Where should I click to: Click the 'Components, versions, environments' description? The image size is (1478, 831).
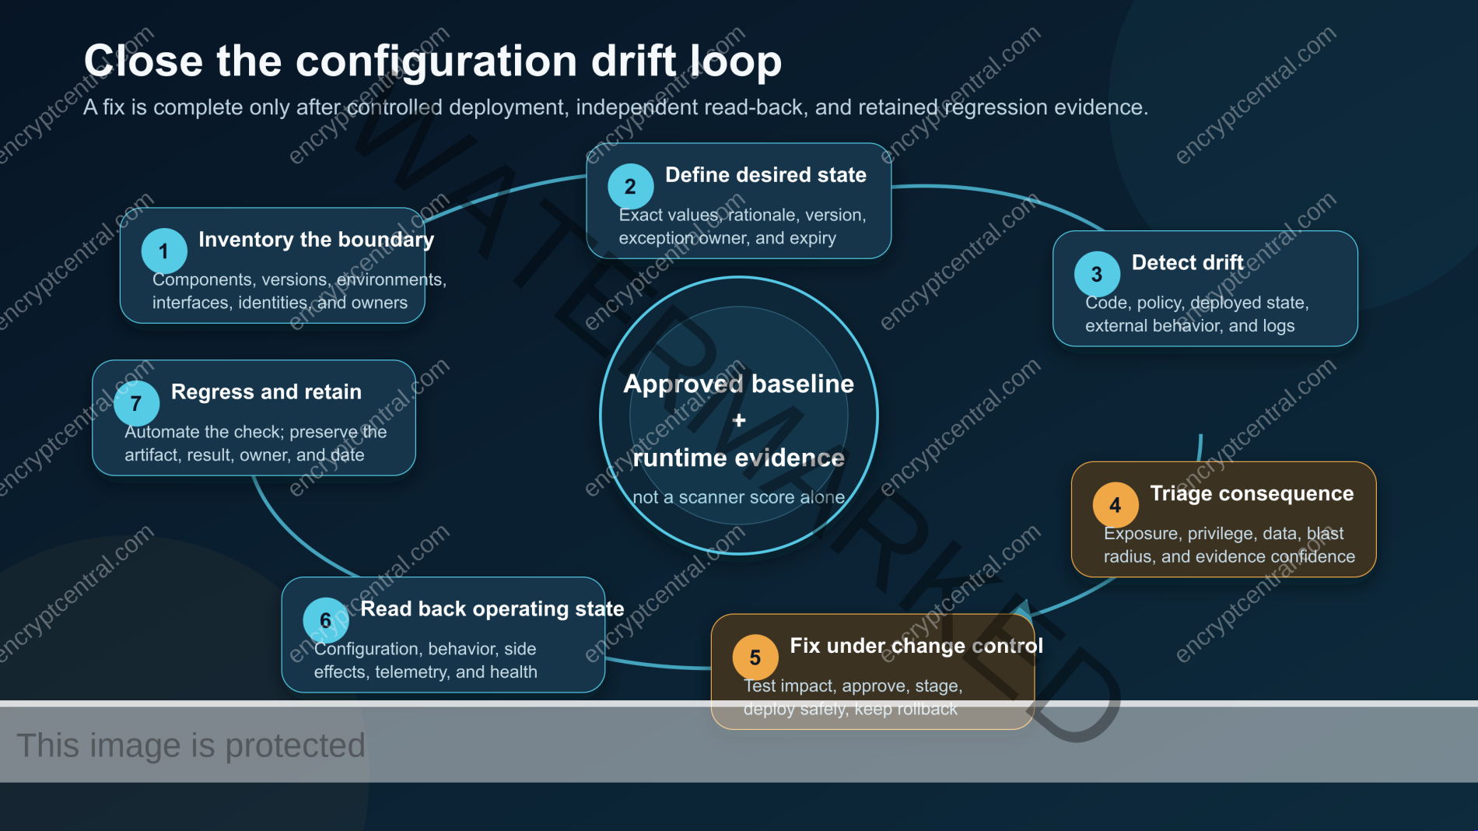tap(299, 292)
